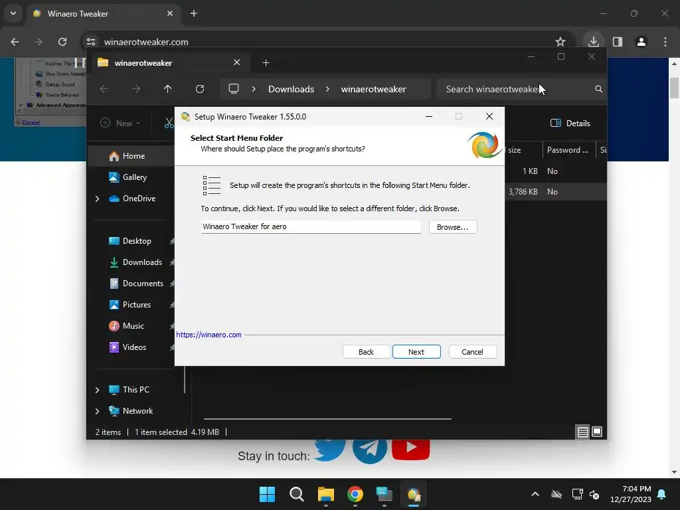Click the Browse... button

coord(453,227)
